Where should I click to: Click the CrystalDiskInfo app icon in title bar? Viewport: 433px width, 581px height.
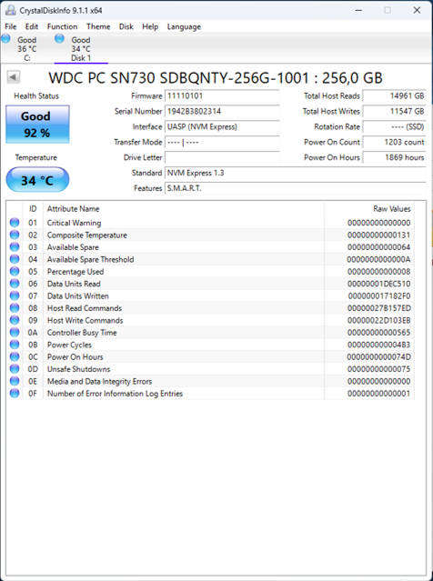click(x=10, y=10)
